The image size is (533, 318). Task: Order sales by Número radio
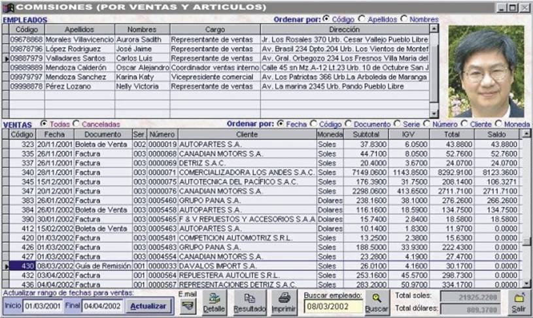426,124
